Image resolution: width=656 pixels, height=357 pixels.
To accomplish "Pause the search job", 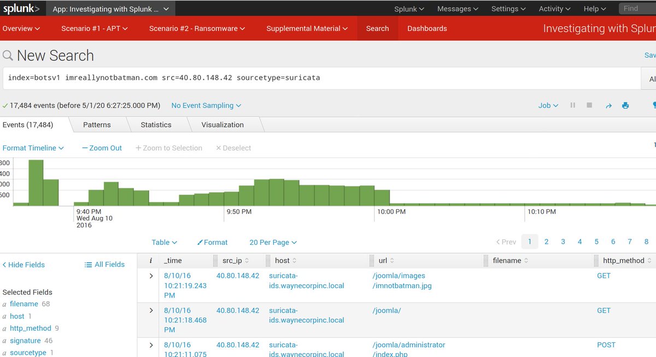I will click(x=573, y=106).
